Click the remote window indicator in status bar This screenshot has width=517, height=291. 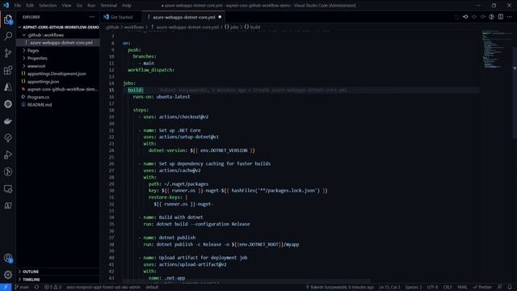click(x=6, y=288)
